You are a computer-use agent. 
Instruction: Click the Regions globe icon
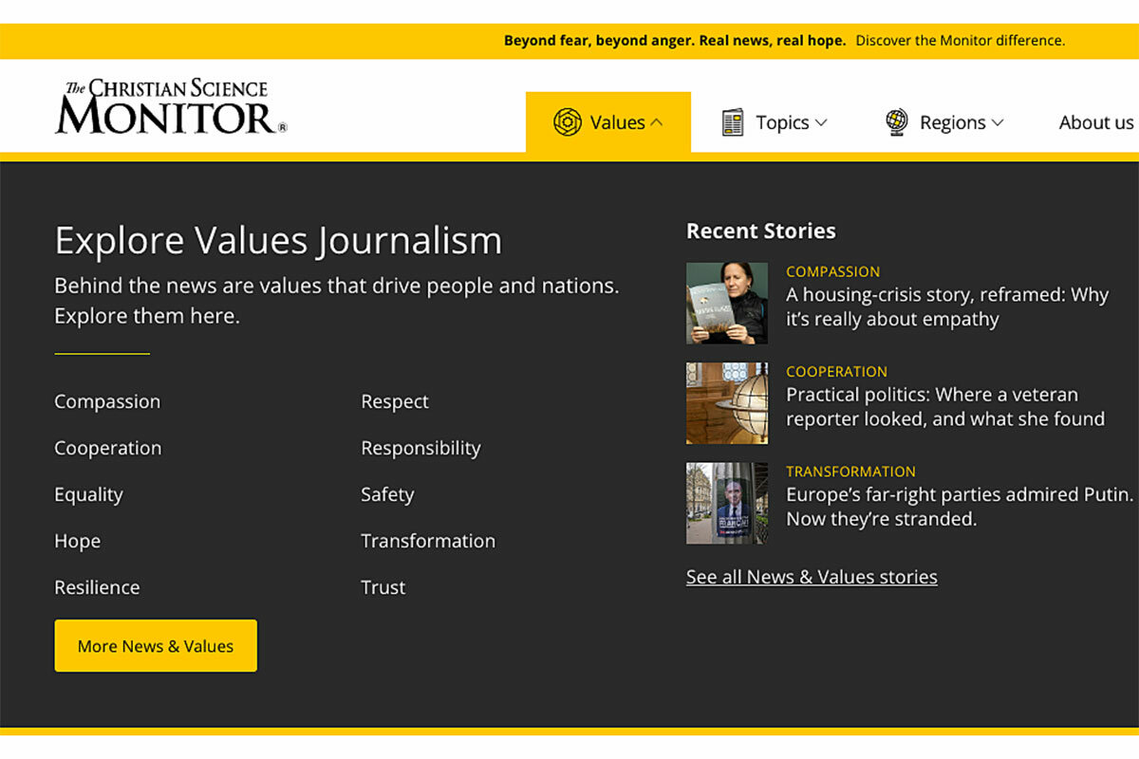pyautogui.click(x=896, y=122)
